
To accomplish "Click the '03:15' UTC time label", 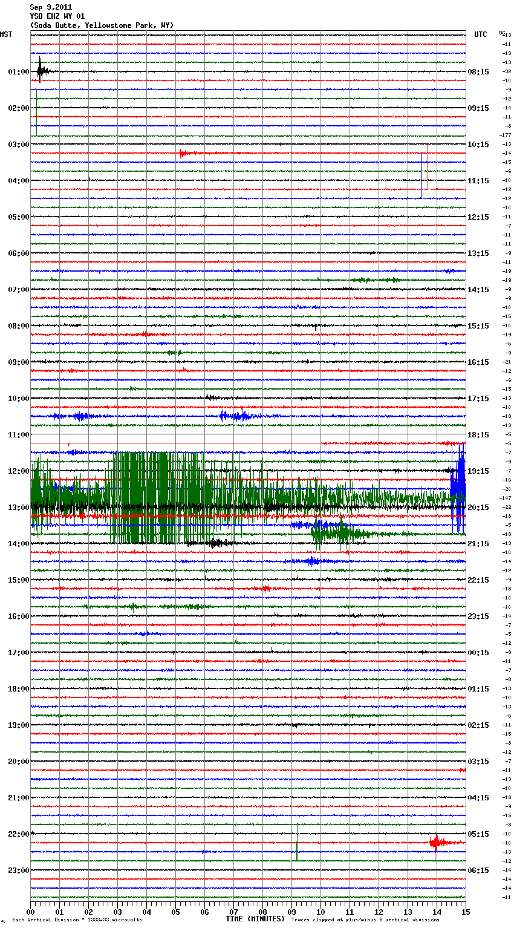I will point(478,762).
